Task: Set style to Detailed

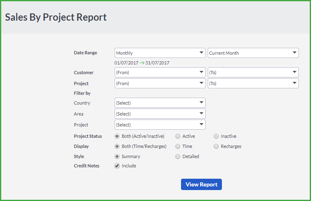Action: (178, 156)
